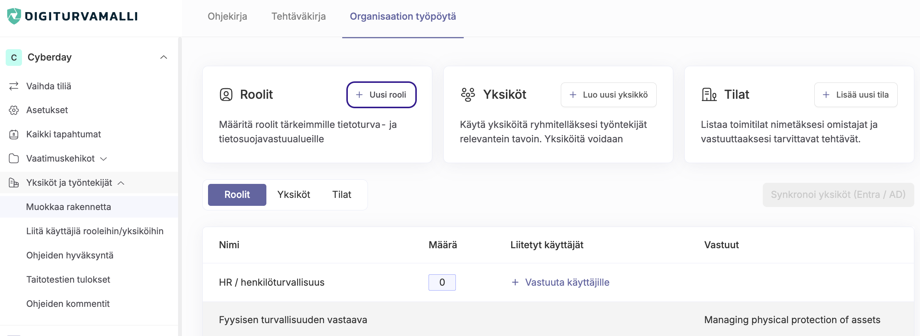Select Muokkaa rakennetta in sidebar
Image resolution: width=920 pixels, height=336 pixels.
point(89,207)
